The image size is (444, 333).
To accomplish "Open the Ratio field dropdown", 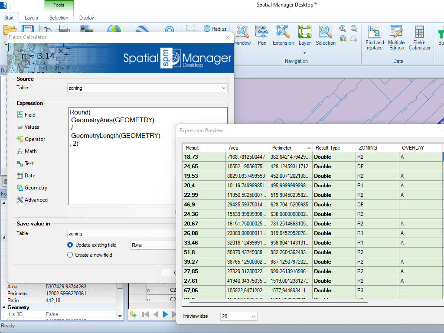I will tap(153, 245).
